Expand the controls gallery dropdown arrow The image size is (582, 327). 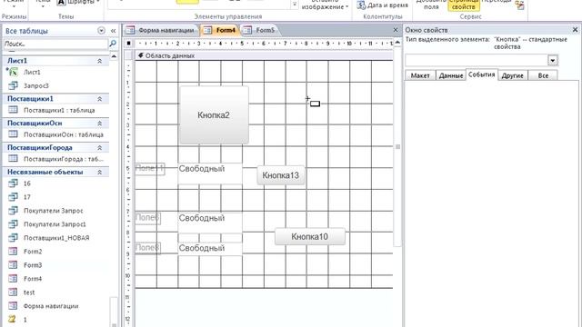coord(295,5)
